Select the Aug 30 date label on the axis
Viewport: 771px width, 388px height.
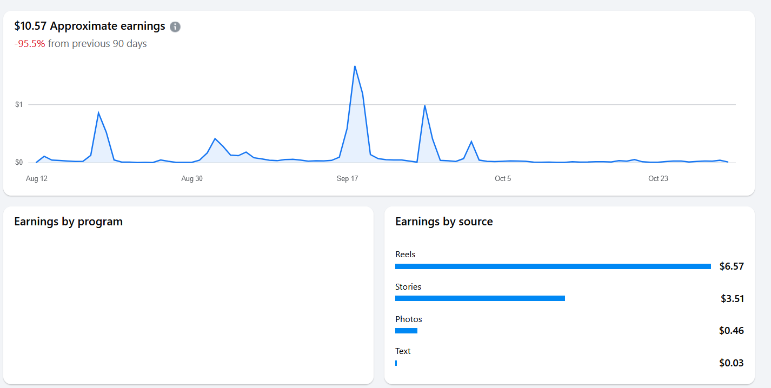point(192,179)
